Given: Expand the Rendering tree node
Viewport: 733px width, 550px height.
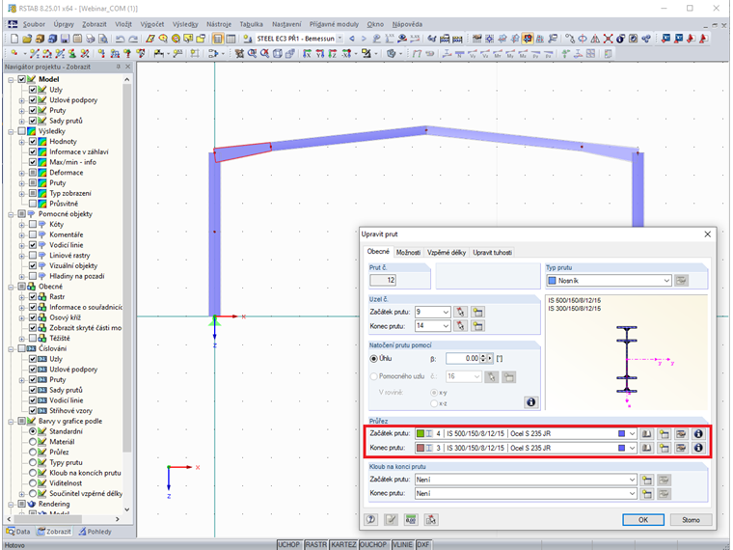Looking at the screenshot, I should pos(11,504).
